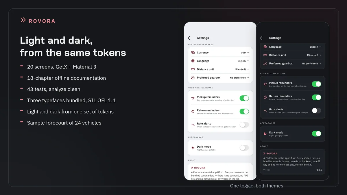The width and height of the screenshot is (347, 195).
Task: Open Miles (mi) dropdown in light theme
Action: click(242, 69)
